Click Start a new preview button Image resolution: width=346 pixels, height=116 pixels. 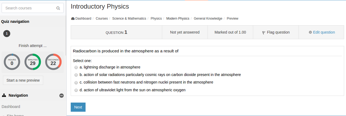[x=23, y=80]
